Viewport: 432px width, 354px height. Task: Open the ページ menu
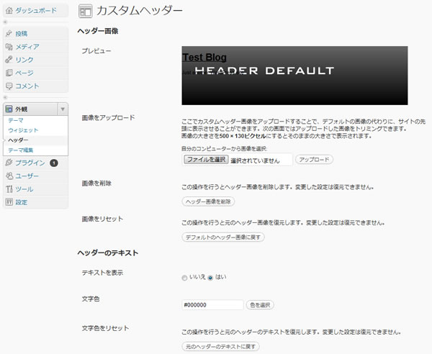(x=24, y=73)
